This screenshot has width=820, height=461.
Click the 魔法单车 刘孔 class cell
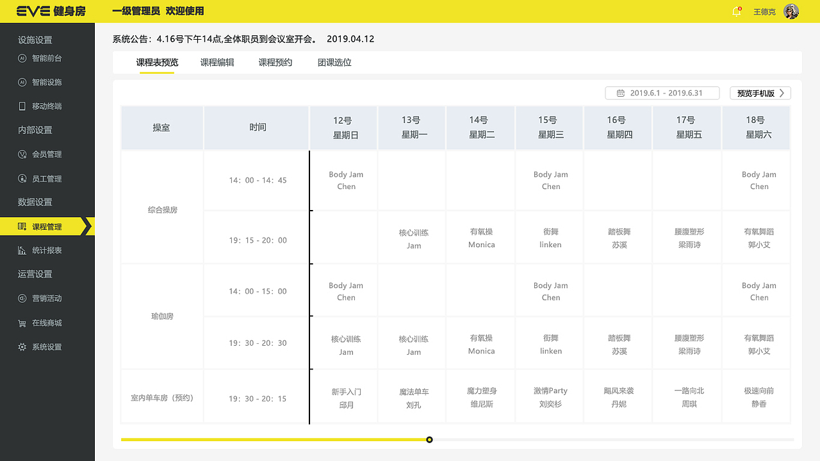pos(414,398)
